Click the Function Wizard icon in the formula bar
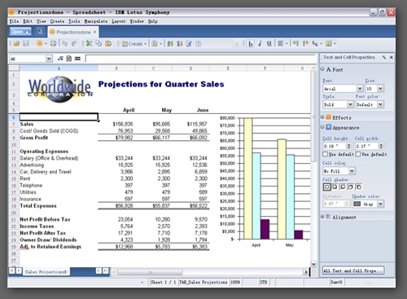This screenshot has height=299, width=407. [x=60, y=59]
